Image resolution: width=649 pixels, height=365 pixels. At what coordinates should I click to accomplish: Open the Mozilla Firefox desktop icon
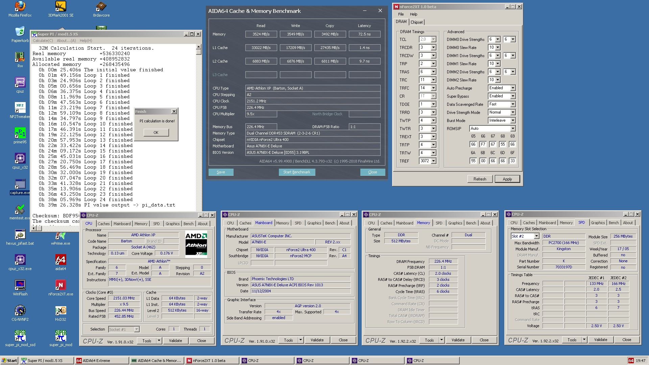click(20, 9)
